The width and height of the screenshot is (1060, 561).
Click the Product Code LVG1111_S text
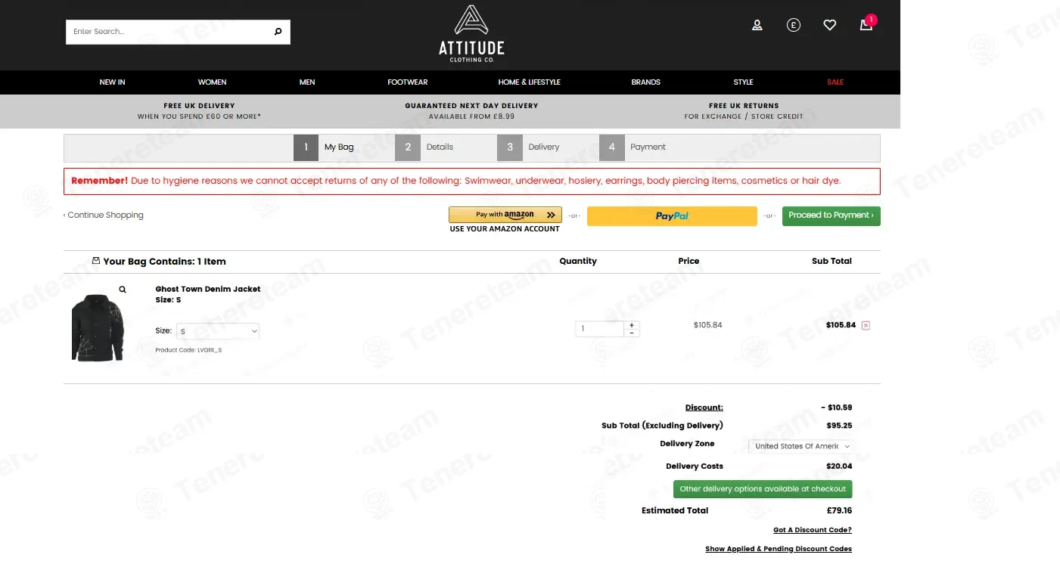[188, 350]
